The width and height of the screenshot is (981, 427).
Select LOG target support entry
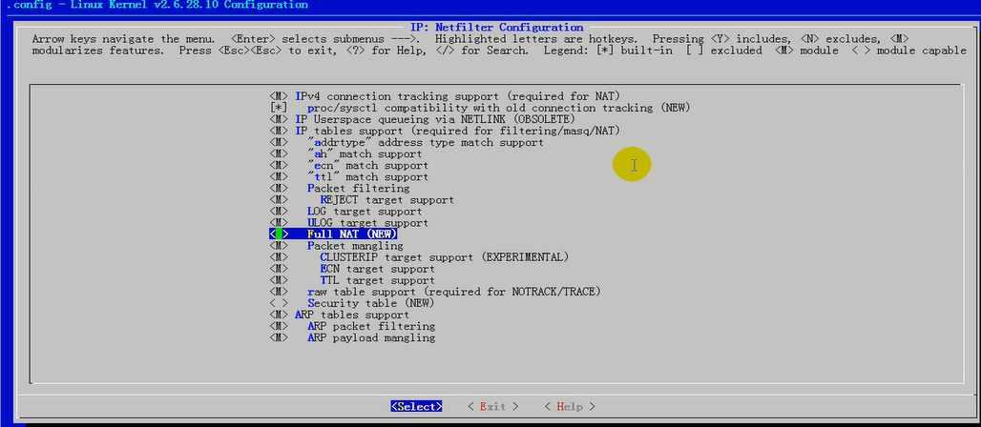coord(365,212)
